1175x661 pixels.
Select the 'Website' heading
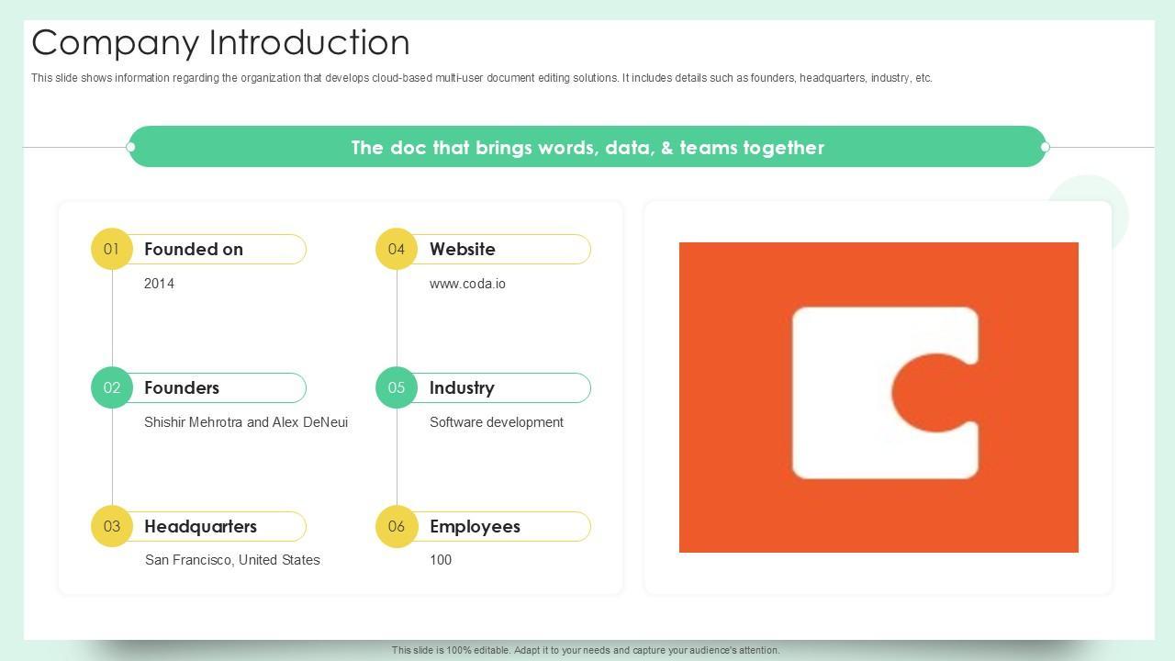463,249
